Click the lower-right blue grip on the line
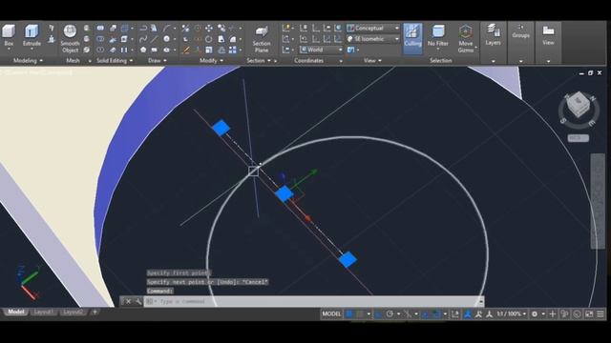Image resolution: width=611 pixels, height=343 pixels. click(348, 259)
